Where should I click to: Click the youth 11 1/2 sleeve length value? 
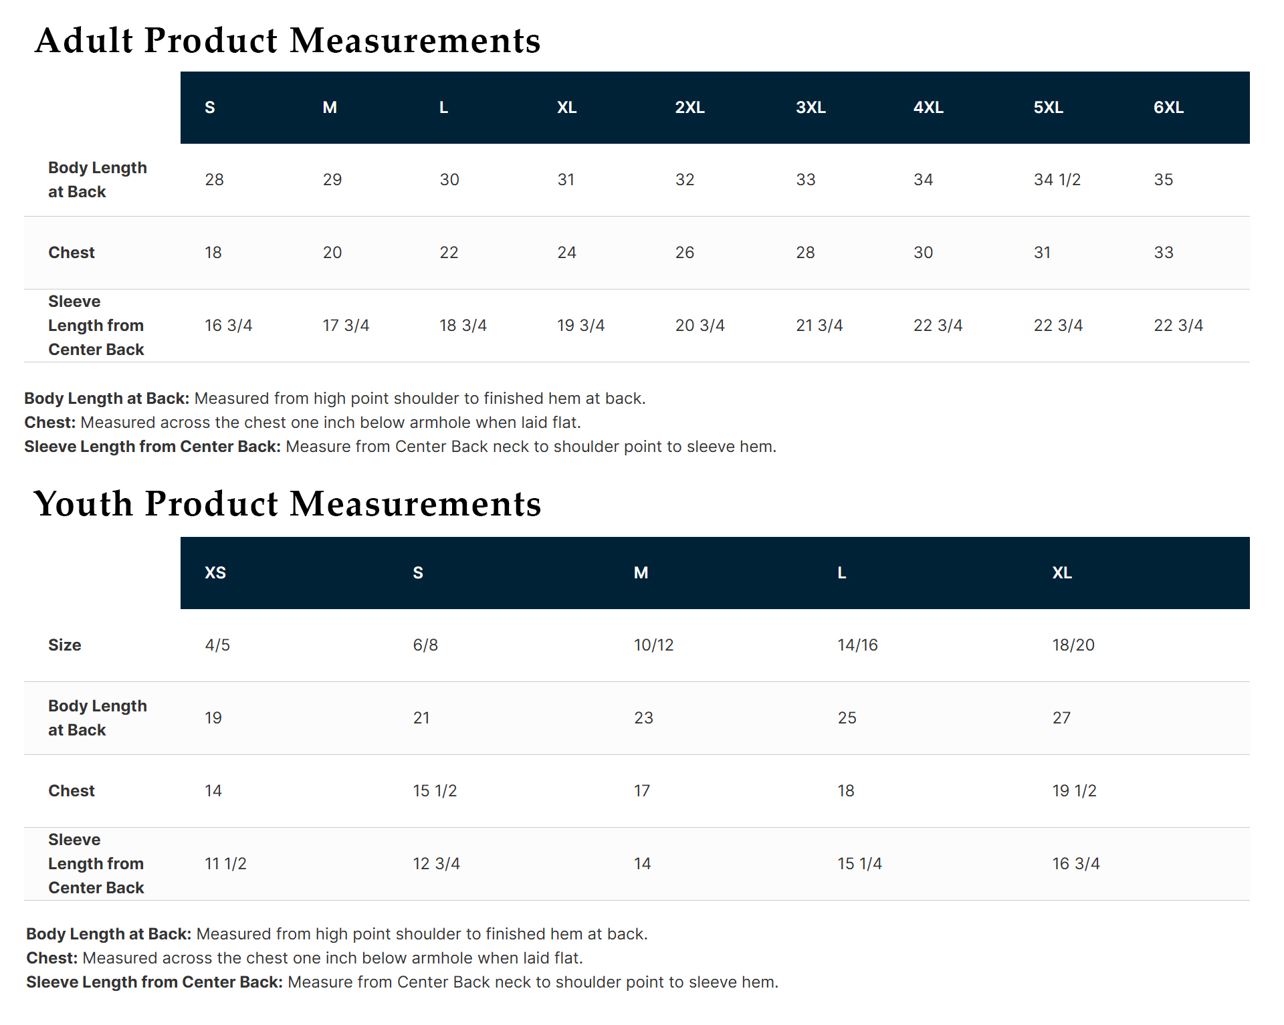225,864
